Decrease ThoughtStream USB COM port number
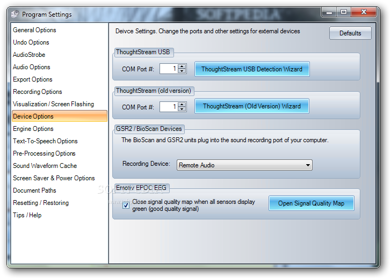Image resolution: width=391 pixels, height=279 pixels. pos(182,71)
